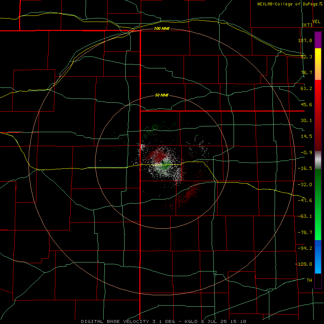Click the DIGITAL BASE VELOCITY 3.1 DEG caption
Viewport: 324px width, 324px height.
(128, 321)
